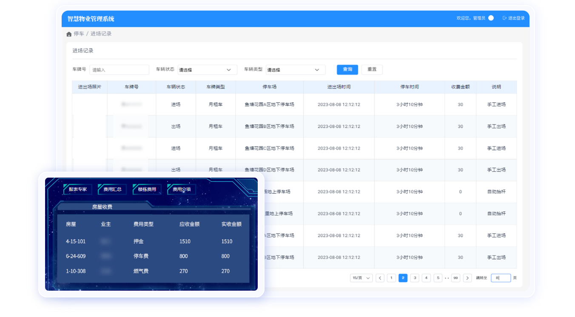Expand the 15/页 page size selector
This screenshot has width=575, height=317.
click(361, 278)
